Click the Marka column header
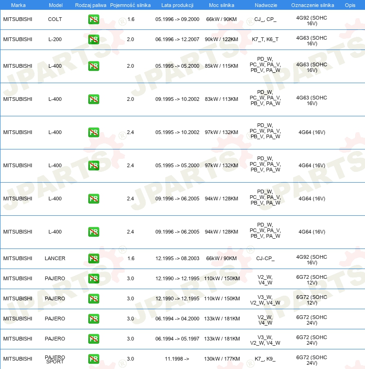Viewport: 365px width, 369px height. (x=18, y=5)
